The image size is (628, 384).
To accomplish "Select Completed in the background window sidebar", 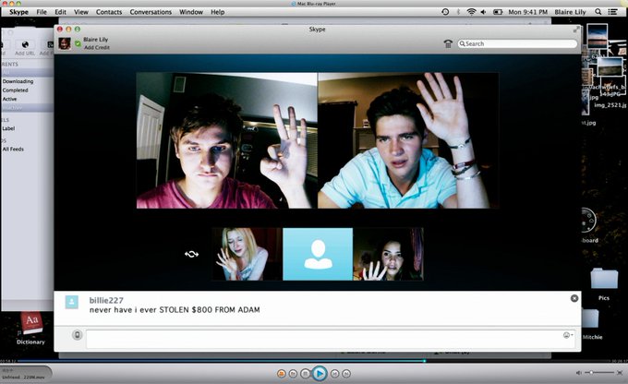I will (15, 90).
